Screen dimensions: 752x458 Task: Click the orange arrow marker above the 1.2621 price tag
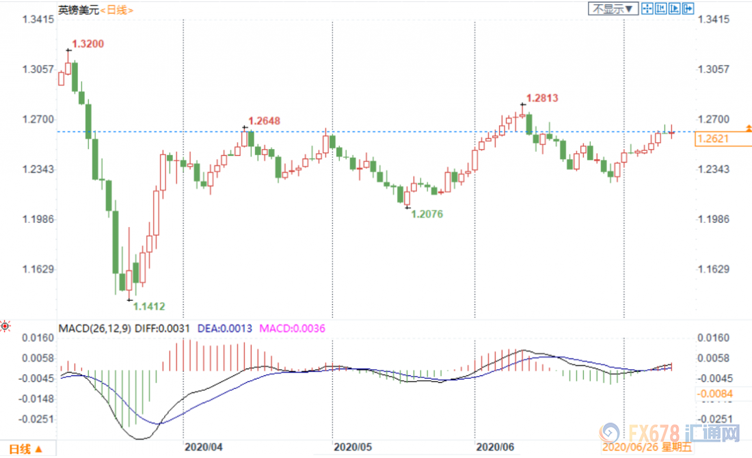pyautogui.click(x=749, y=129)
